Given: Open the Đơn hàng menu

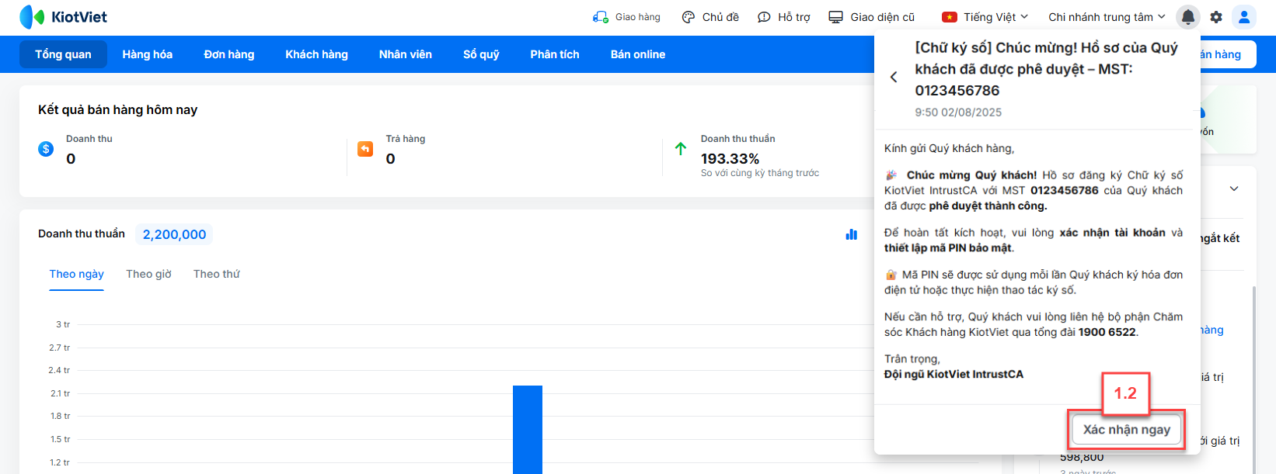Looking at the screenshot, I should pyautogui.click(x=229, y=54).
